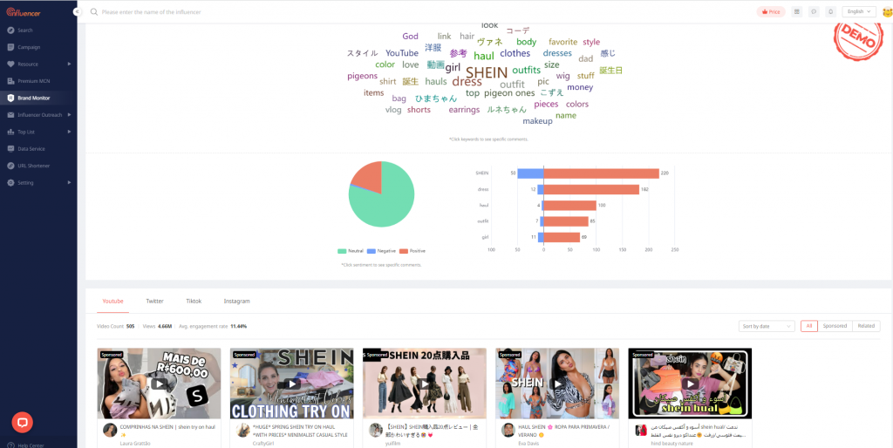893x448 pixels.
Task: Open the notifications bell icon
Action: [x=831, y=11]
